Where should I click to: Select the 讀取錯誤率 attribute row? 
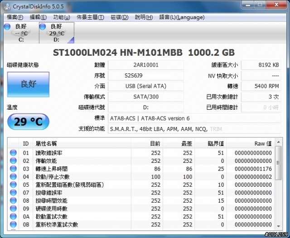tap(141, 153)
